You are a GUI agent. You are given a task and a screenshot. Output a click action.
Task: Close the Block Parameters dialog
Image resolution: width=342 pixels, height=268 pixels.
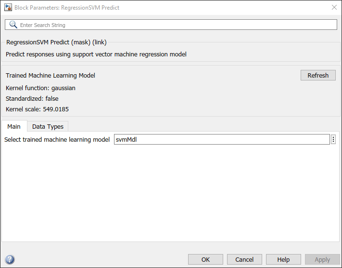pos(334,7)
